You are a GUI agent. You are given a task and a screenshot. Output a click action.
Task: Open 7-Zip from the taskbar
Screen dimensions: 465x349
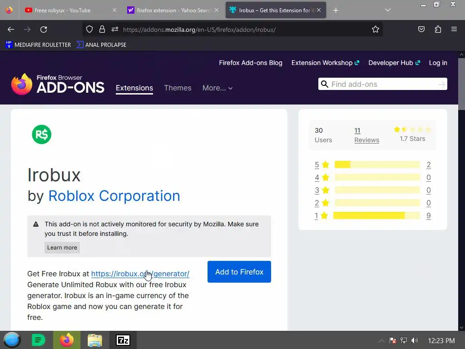click(123, 340)
